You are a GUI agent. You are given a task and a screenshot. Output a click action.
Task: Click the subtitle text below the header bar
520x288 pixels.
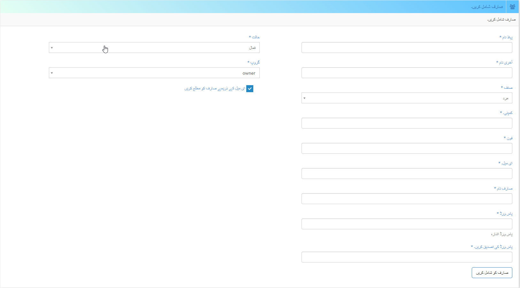point(501,19)
